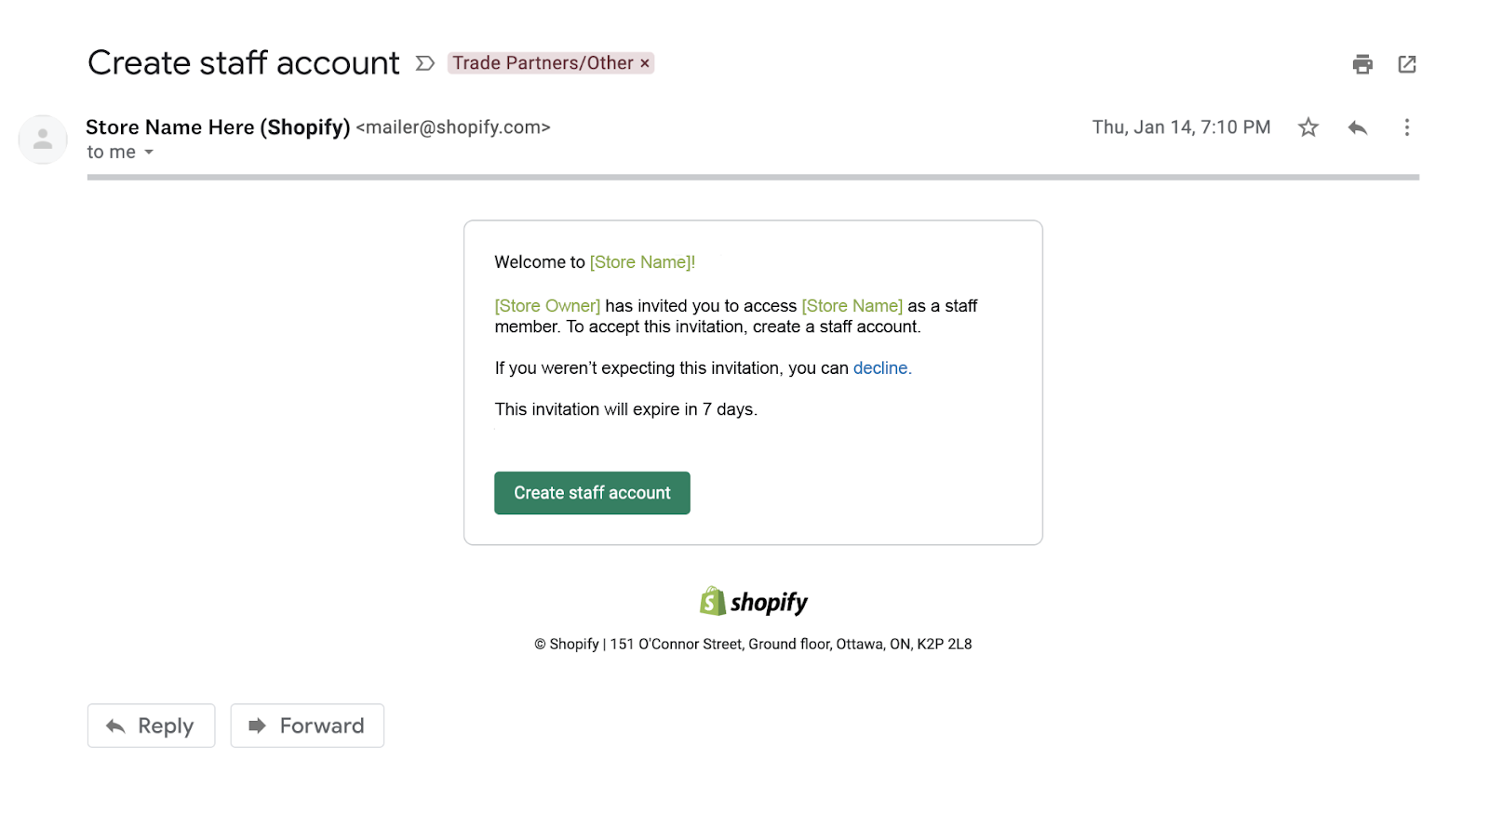Remove the Trade Partners/Other label
1489x813 pixels.
[x=645, y=63]
